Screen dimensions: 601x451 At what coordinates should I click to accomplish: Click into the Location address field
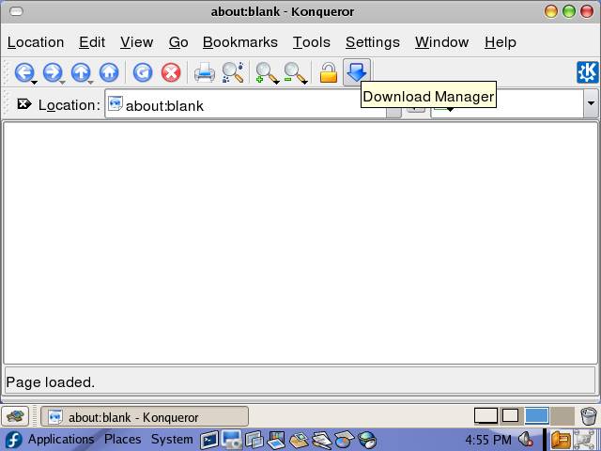(x=254, y=105)
